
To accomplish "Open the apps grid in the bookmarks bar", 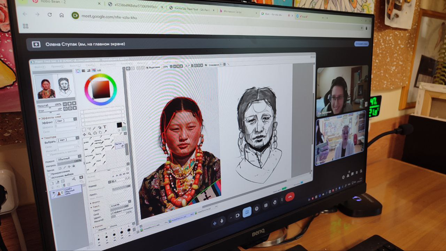I will pyautogui.click(x=25, y=26).
